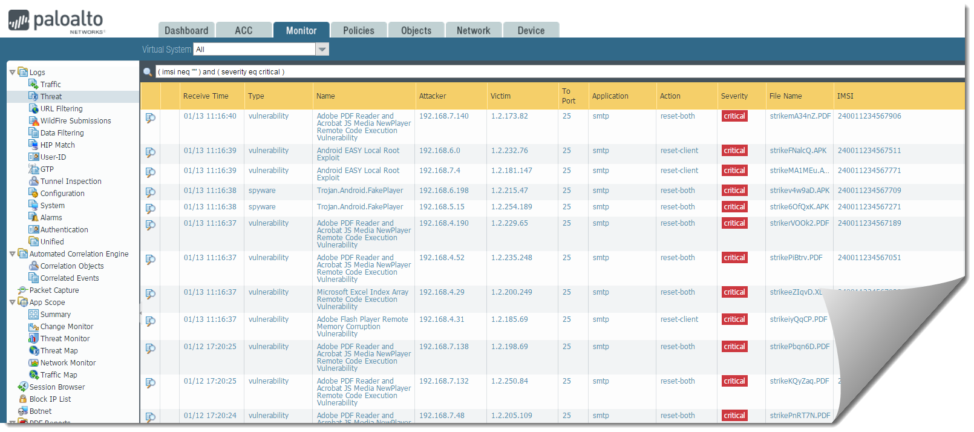Switch to the Policies tab
Viewport: 974px width, 432px height.
358,30
